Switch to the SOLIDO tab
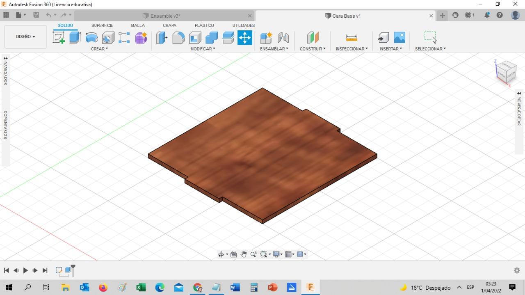This screenshot has width=525, height=295. 65,25
